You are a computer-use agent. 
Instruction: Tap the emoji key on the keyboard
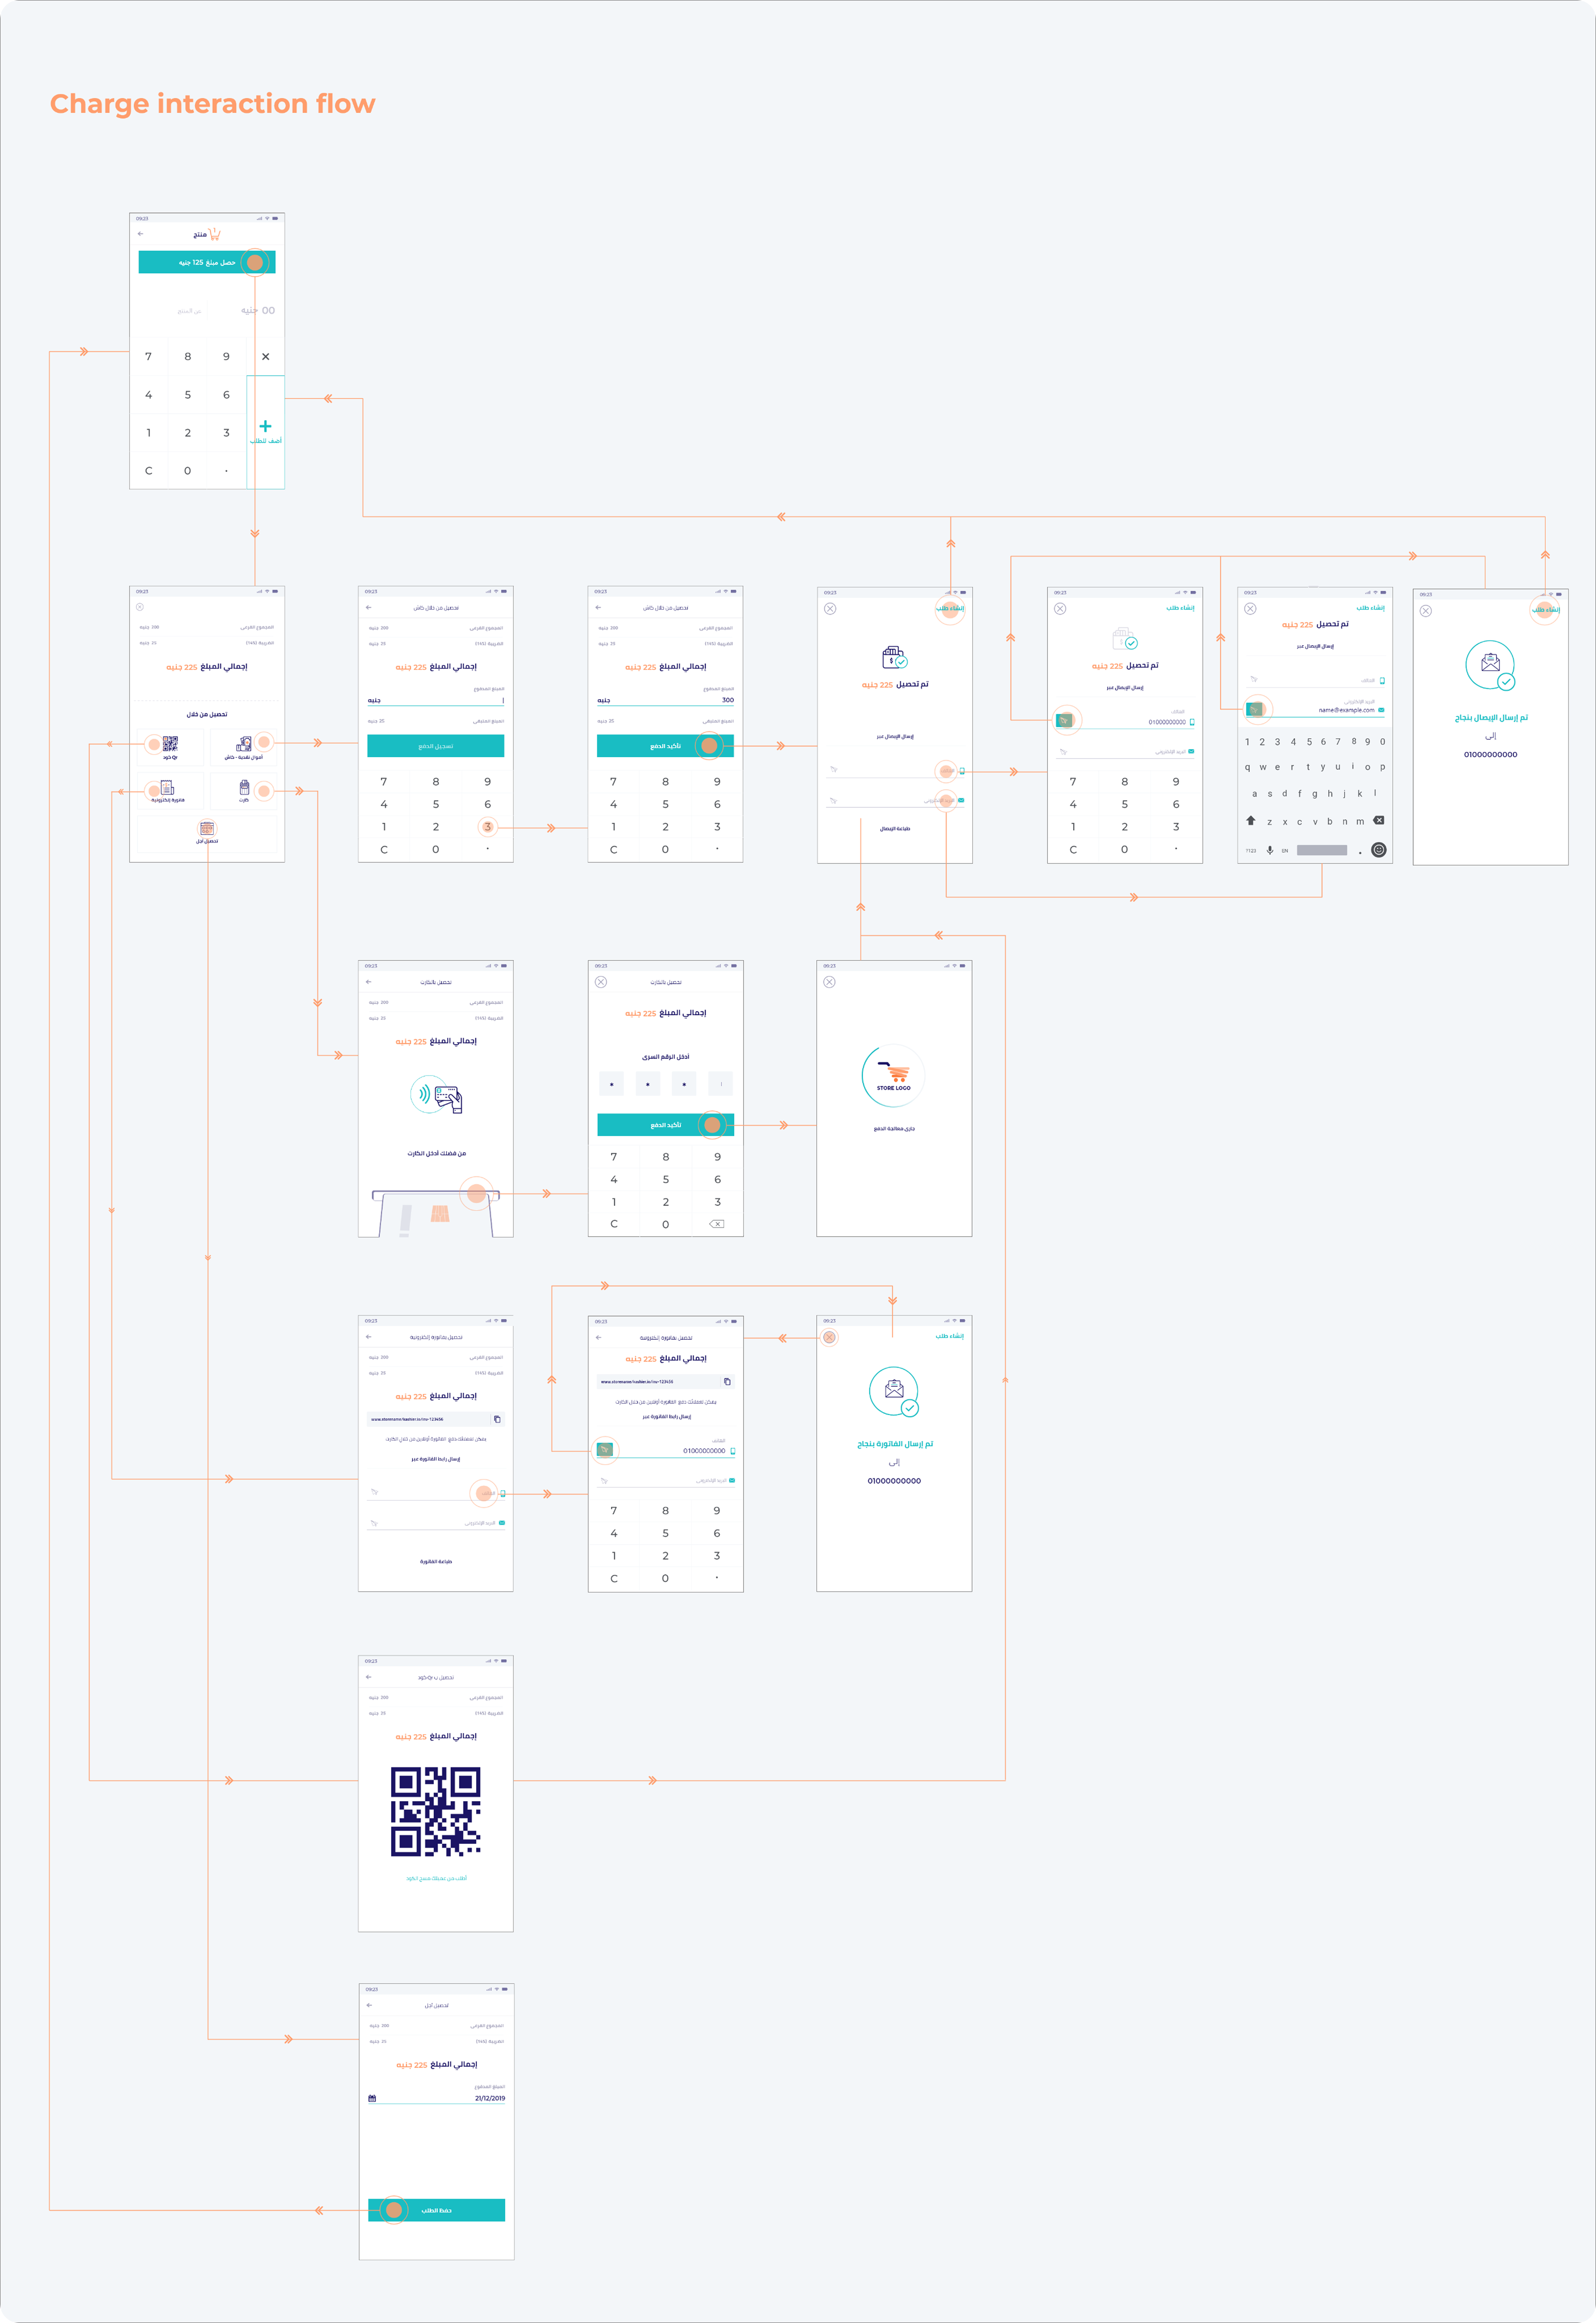click(x=1378, y=850)
